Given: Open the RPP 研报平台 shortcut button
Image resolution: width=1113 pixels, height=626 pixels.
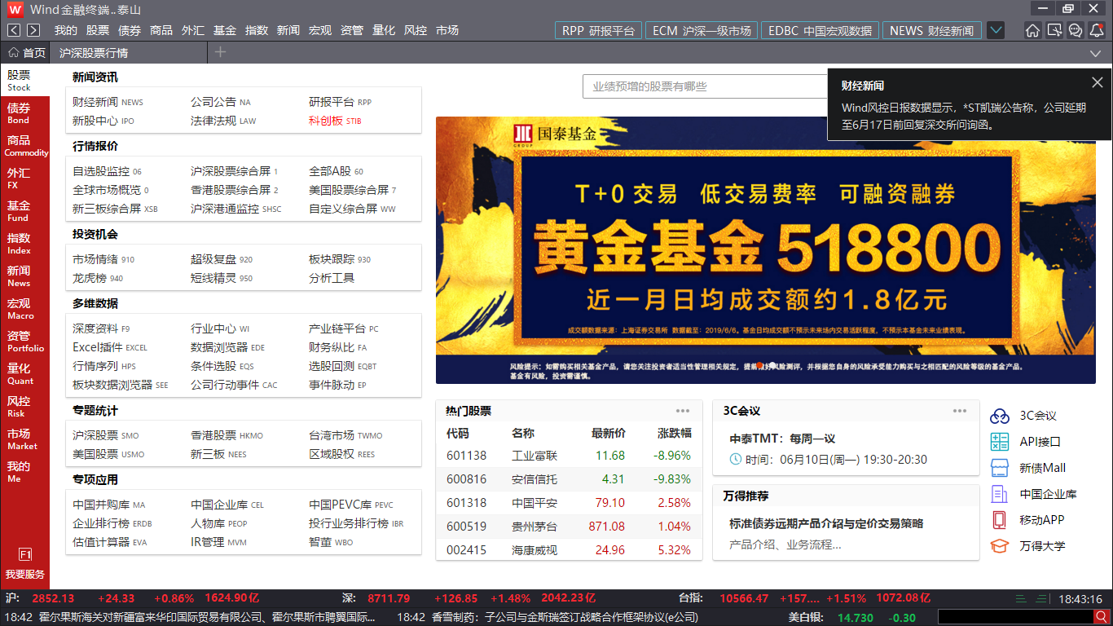Looking at the screenshot, I should pos(598,30).
